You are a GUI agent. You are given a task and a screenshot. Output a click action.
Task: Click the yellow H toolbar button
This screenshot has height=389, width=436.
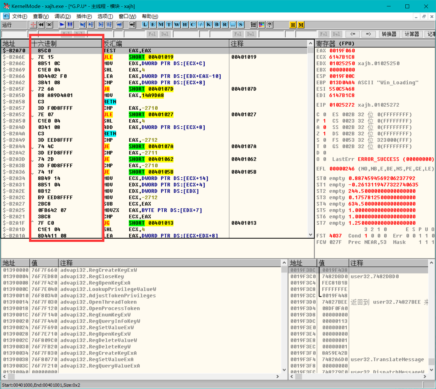click(293, 25)
